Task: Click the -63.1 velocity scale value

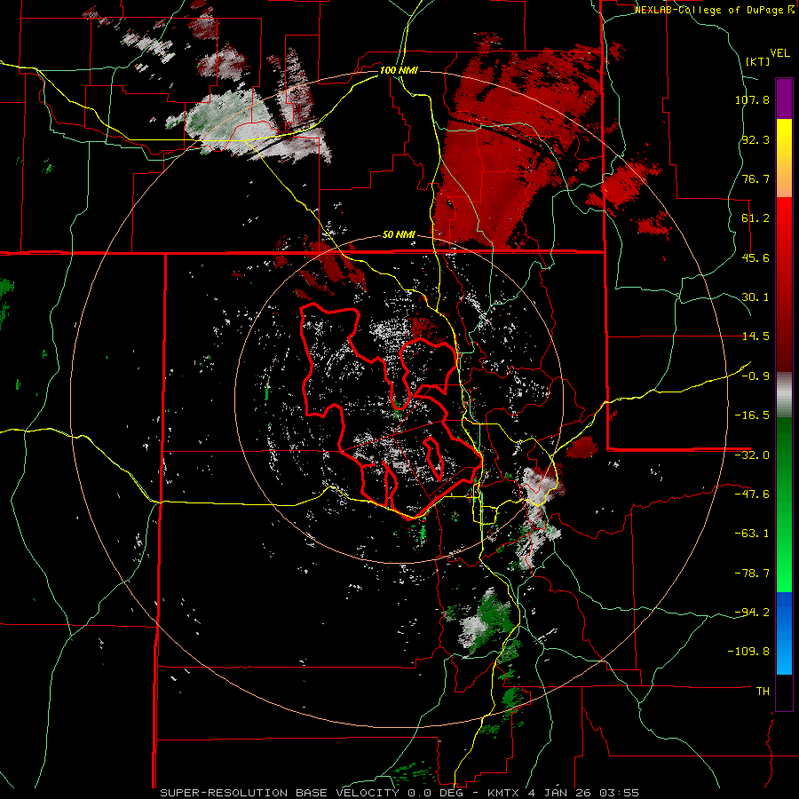Action: [x=752, y=534]
